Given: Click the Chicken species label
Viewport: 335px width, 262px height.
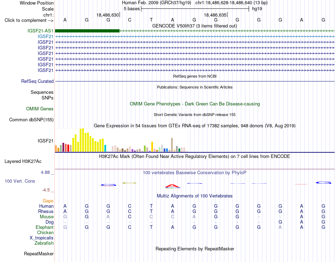Looking at the screenshot, I should [45, 232].
